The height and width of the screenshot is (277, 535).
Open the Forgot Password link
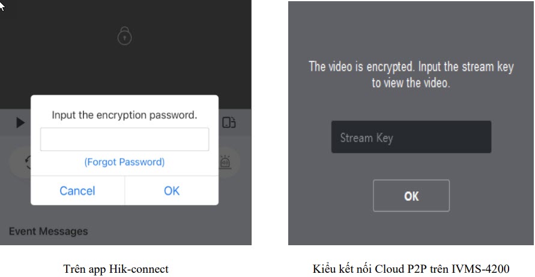click(x=124, y=162)
